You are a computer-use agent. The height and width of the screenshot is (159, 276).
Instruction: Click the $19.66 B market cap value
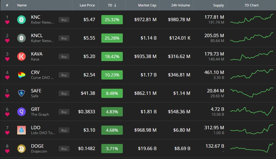(147, 149)
